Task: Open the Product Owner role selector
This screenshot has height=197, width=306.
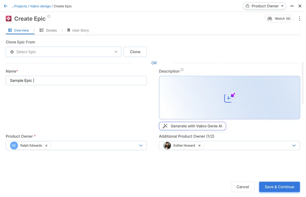Action: pos(264,6)
